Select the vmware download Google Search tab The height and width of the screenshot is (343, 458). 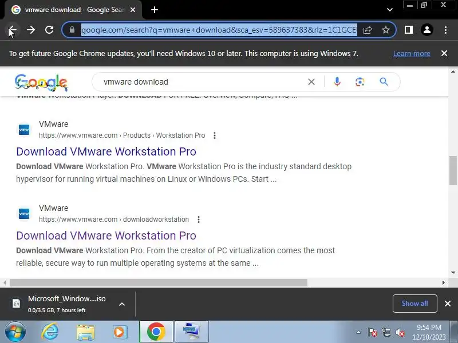(73, 10)
